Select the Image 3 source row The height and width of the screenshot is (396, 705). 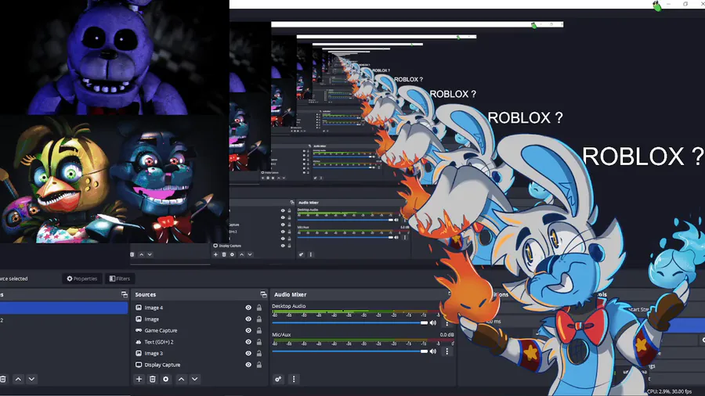click(200, 353)
